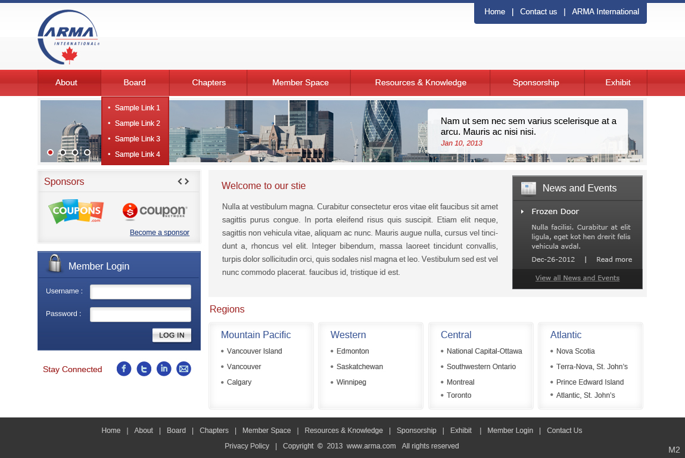Click the padlock icon beside Member Login
685x458 pixels.
pos(55,264)
